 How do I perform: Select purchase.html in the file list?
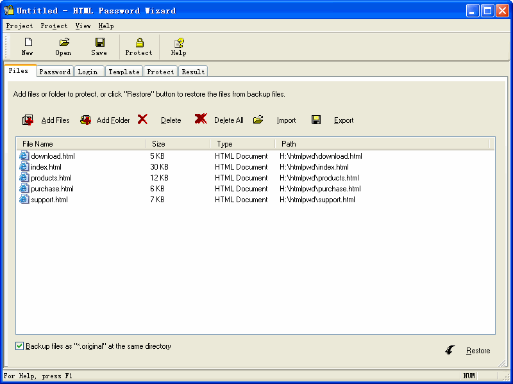pyautogui.click(x=52, y=189)
